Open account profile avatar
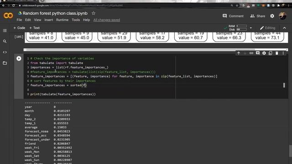Screen dimensions: 292x164 click(282, 16)
